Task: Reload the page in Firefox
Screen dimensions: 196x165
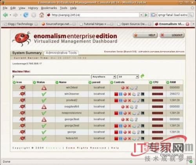Action: click(26, 15)
